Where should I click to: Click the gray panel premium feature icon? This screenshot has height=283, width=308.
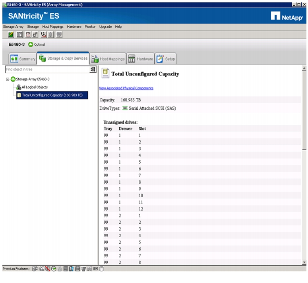[x=66, y=269]
